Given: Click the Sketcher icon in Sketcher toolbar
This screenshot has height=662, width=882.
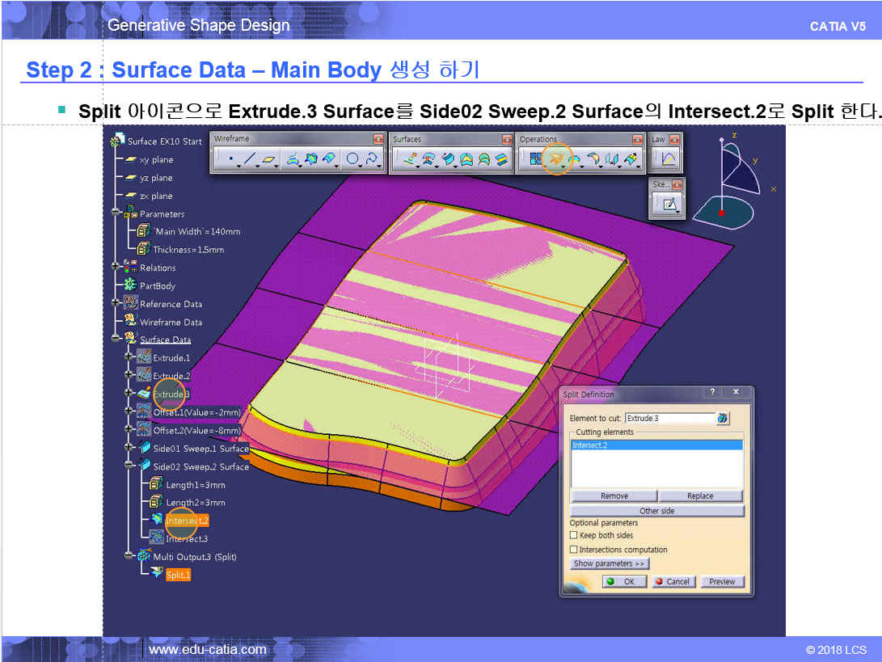Looking at the screenshot, I should point(669,205).
